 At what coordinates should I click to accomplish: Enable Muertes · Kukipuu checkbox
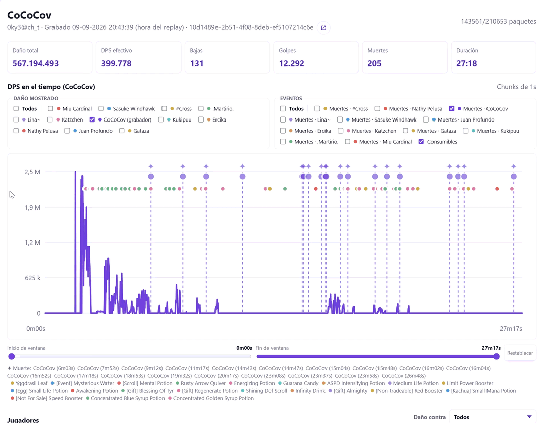click(x=466, y=131)
